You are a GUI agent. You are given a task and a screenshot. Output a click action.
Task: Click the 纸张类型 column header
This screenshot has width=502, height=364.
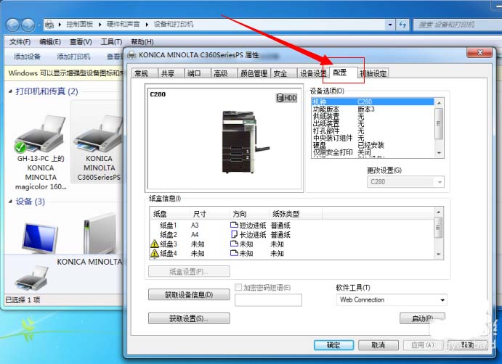coord(295,214)
